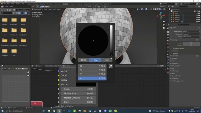Open the Python Scripts folder

[x=5, y=41]
